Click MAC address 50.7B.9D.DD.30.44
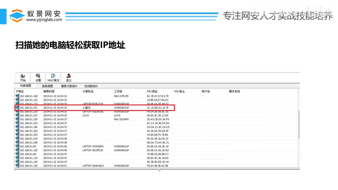Viewport: 338px width, 190px height. click(x=158, y=162)
